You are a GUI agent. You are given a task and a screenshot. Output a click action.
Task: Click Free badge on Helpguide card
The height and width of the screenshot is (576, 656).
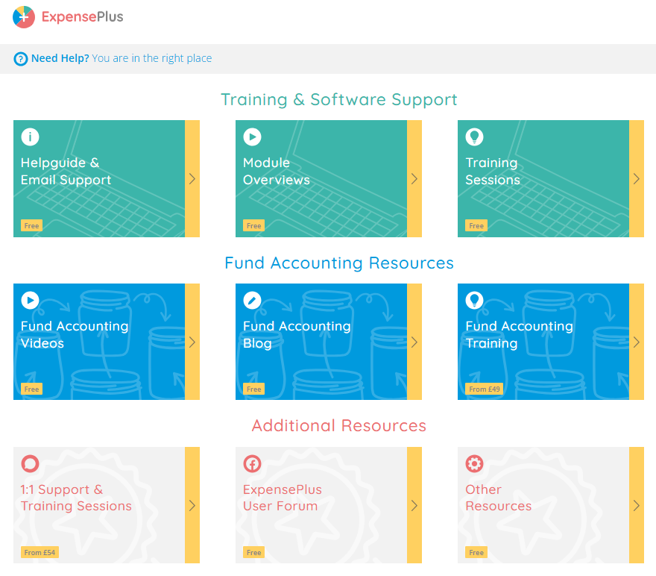coord(31,225)
